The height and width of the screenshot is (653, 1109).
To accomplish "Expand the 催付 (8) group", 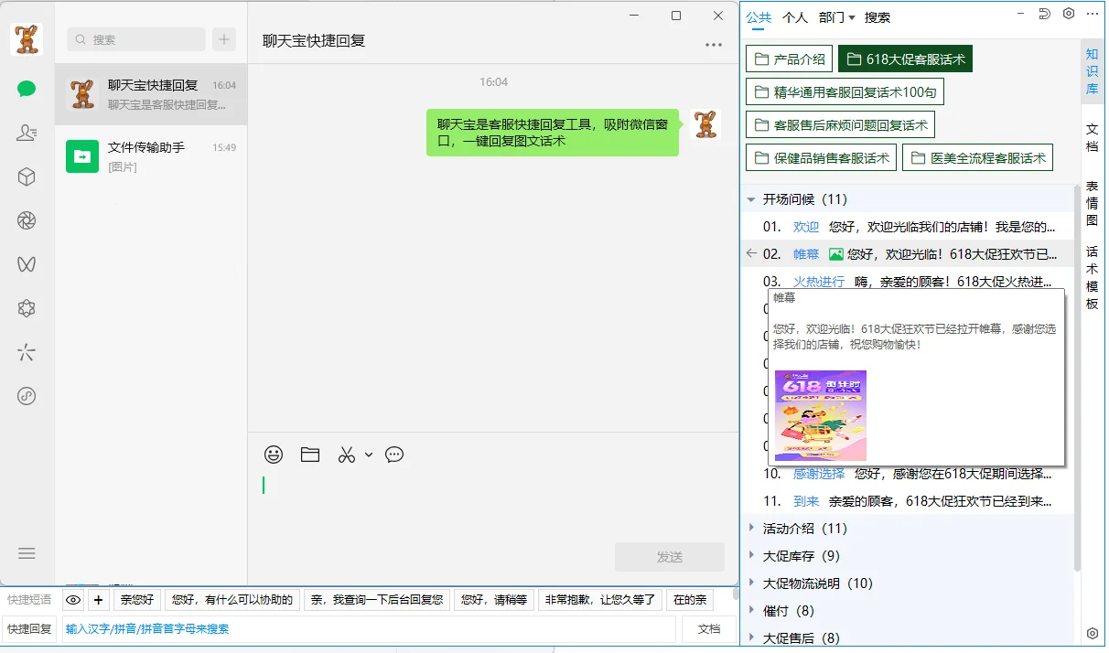I will pos(751,610).
